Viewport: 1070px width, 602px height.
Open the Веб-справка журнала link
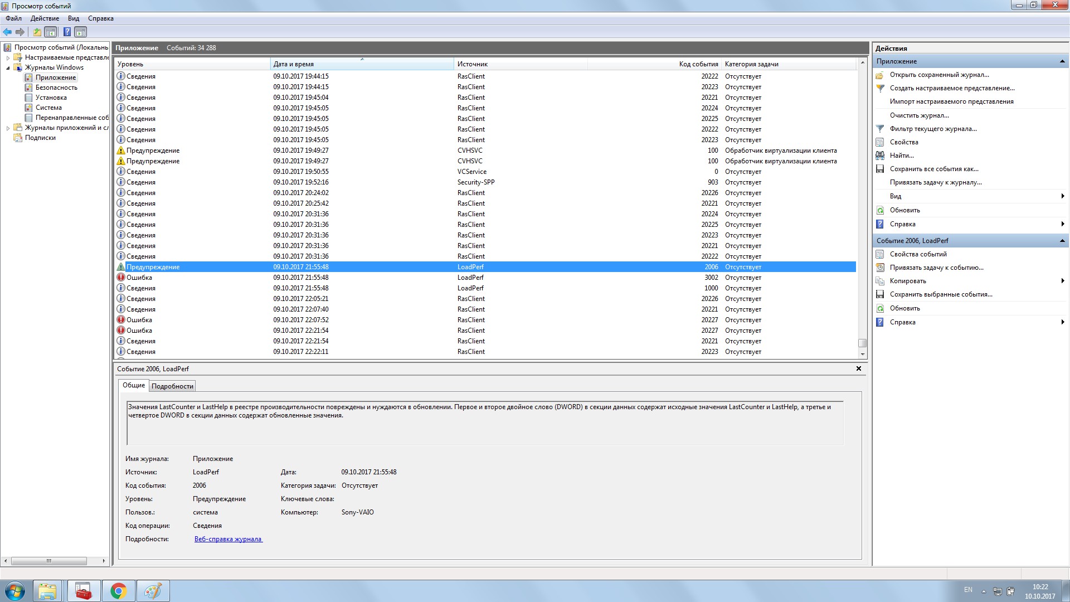click(x=228, y=539)
